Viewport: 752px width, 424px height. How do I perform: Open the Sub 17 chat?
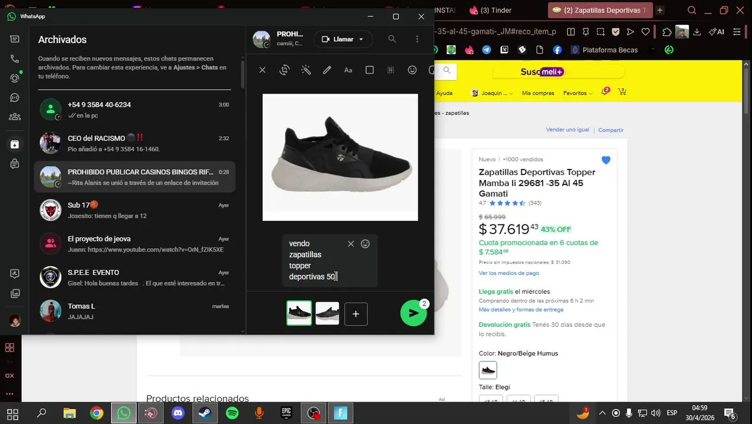click(x=134, y=210)
